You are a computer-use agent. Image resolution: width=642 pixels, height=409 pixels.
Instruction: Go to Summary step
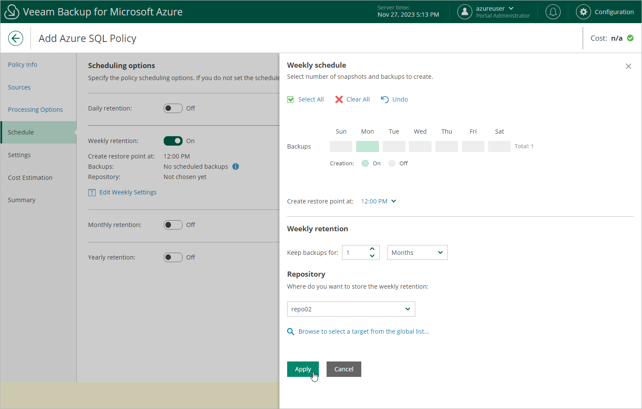coord(21,200)
